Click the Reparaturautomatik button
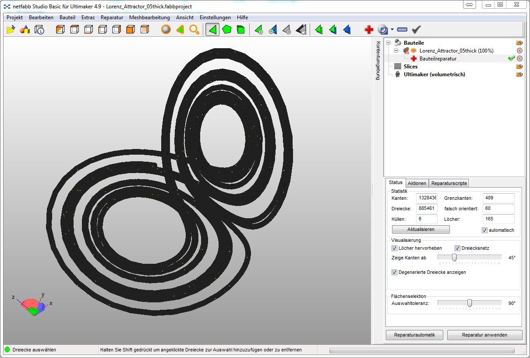The height and width of the screenshot is (358, 530). [414, 335]
